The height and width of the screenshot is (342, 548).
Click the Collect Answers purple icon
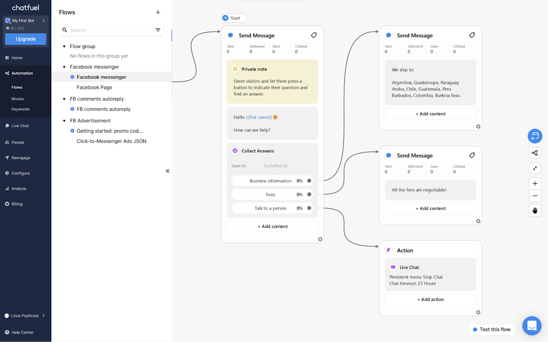[235, 151]
